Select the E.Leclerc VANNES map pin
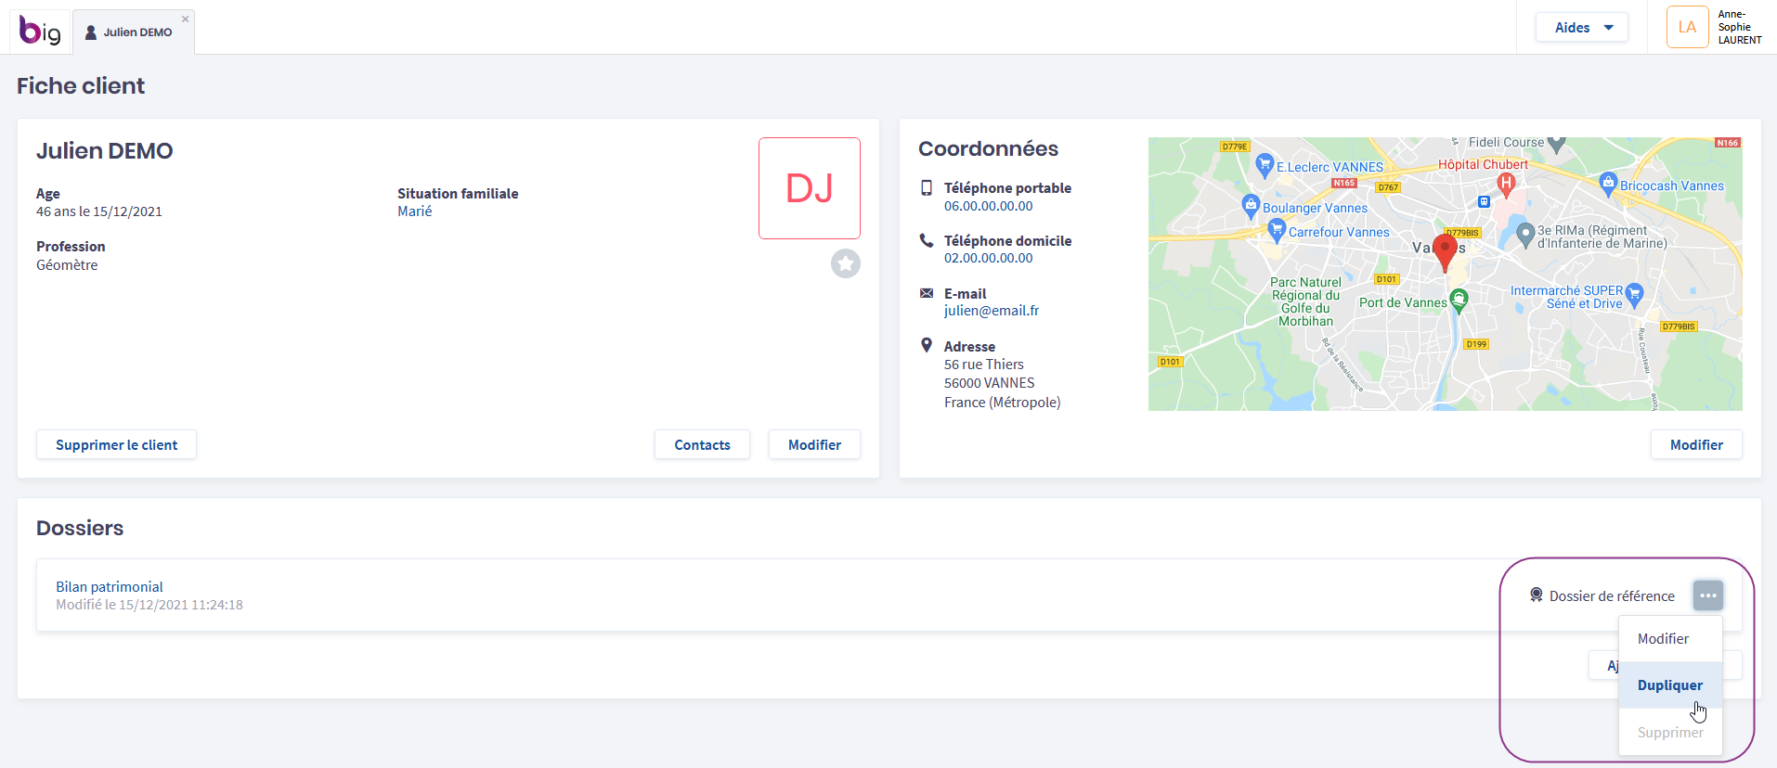 pos(1264,166)
